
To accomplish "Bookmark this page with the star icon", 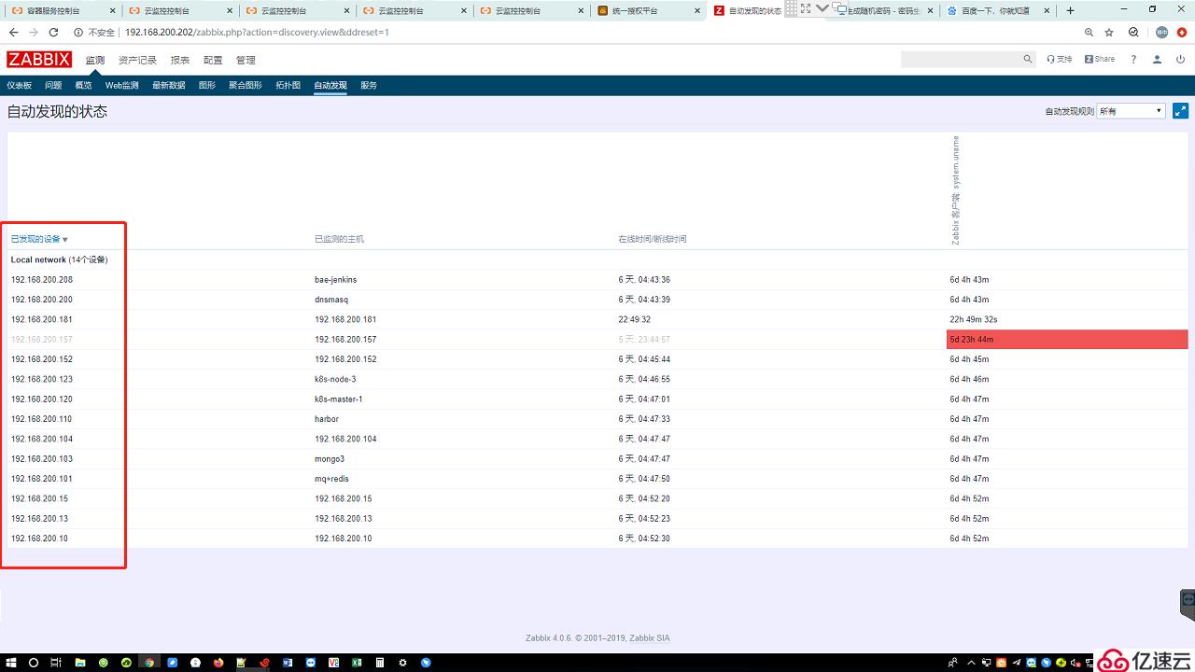I will [1109, 32].
